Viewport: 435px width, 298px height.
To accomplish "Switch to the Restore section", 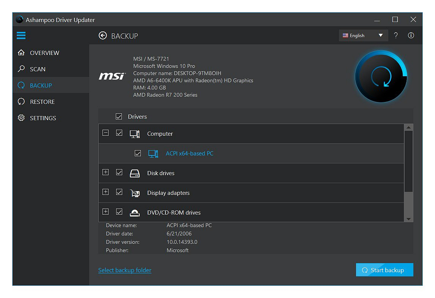I will coord(21,102).
